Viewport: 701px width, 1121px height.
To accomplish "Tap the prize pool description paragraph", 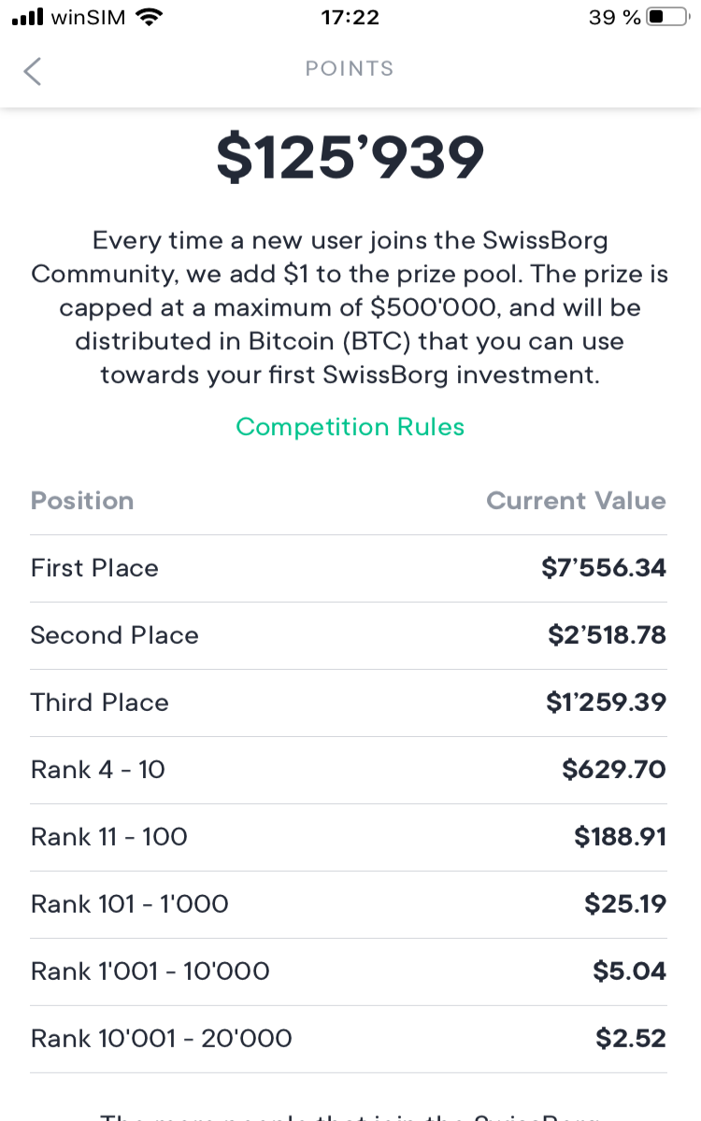I will pyautogui.click(x=350, y=308).
